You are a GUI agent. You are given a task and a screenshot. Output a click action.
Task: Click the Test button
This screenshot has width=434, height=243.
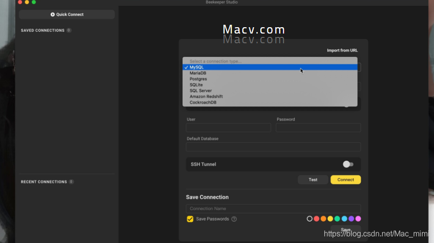point(313,179)
